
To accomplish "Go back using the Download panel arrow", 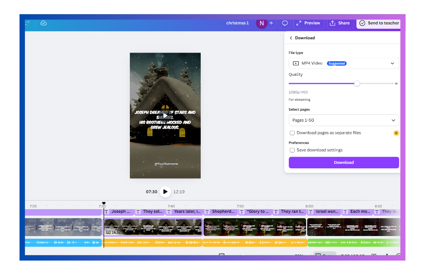I will pos(291,38).
